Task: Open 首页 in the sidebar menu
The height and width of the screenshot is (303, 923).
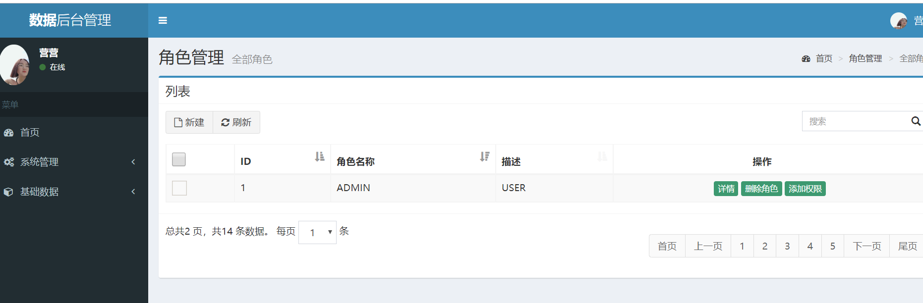Action: [30, 132]
